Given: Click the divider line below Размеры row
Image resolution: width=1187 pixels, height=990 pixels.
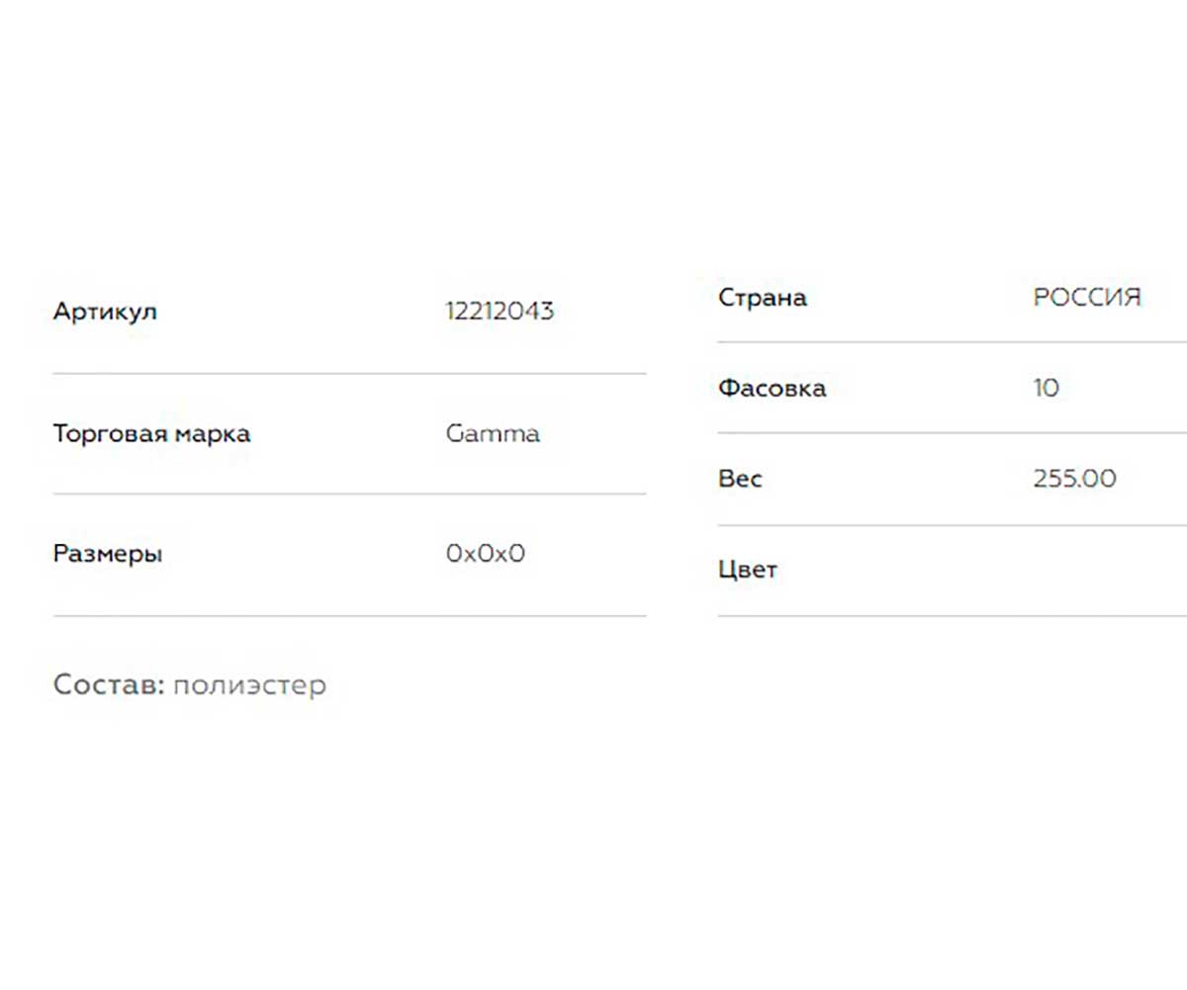Looking at the screenshot, I should point(349,616).
